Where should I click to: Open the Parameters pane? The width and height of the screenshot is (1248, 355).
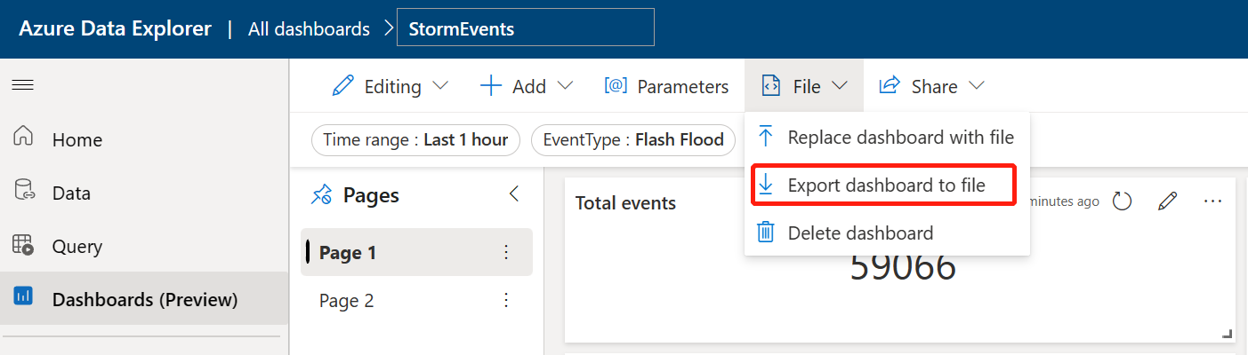666,86
